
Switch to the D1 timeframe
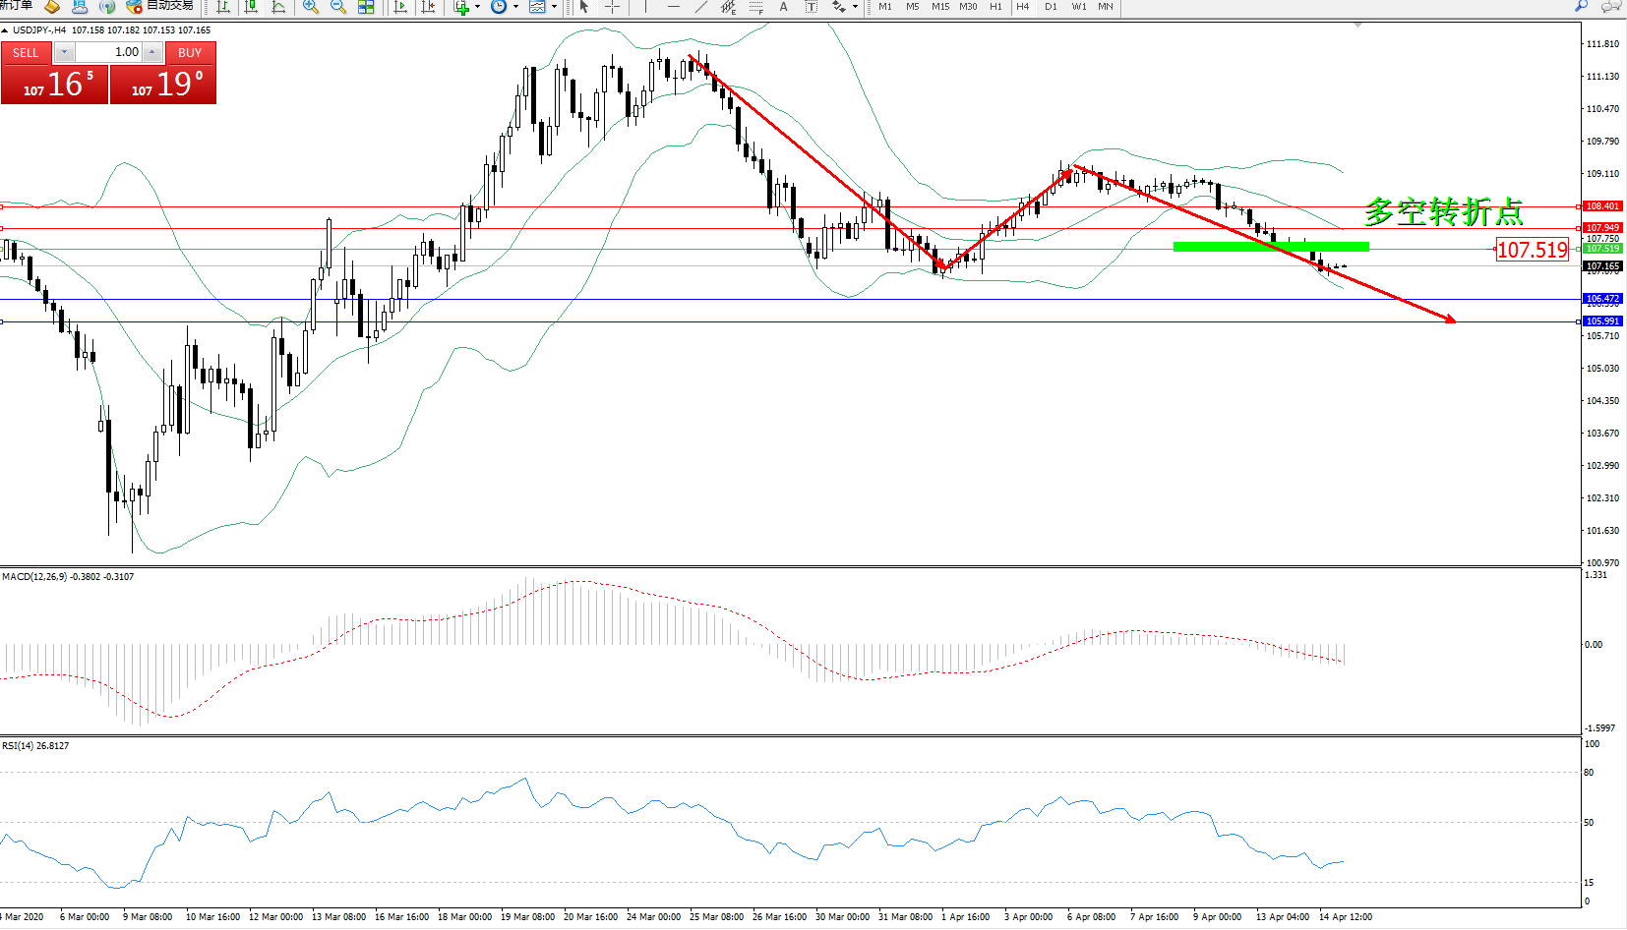click(1051, 7)
